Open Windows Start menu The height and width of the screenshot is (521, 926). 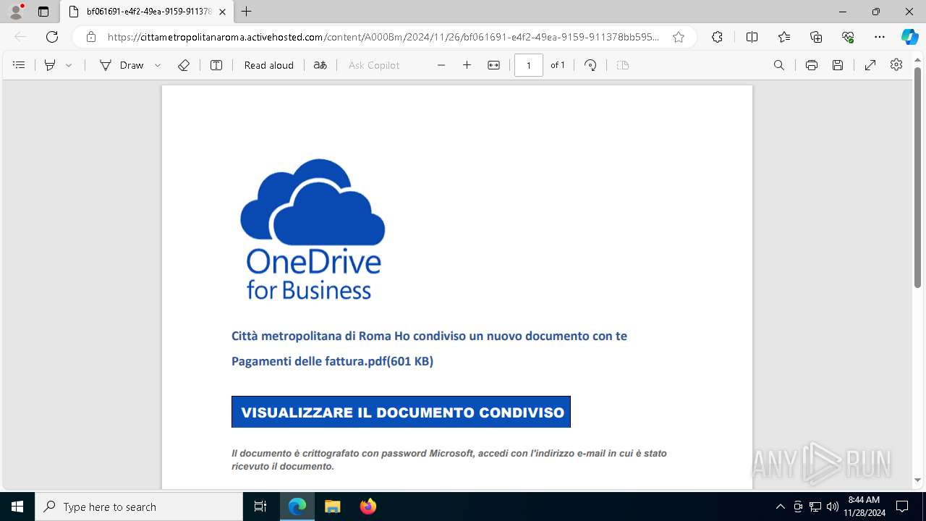(x=17, y=507)
